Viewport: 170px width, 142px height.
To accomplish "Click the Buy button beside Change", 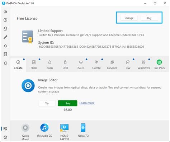I will [x=149, y=18].
